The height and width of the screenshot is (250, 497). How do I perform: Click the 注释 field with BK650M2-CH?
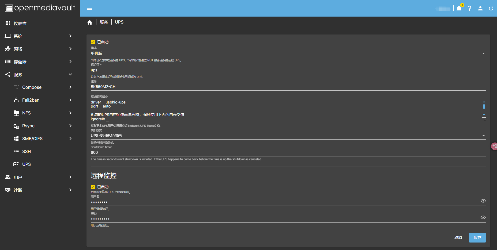pyautogui.click(x=288, y=87)
